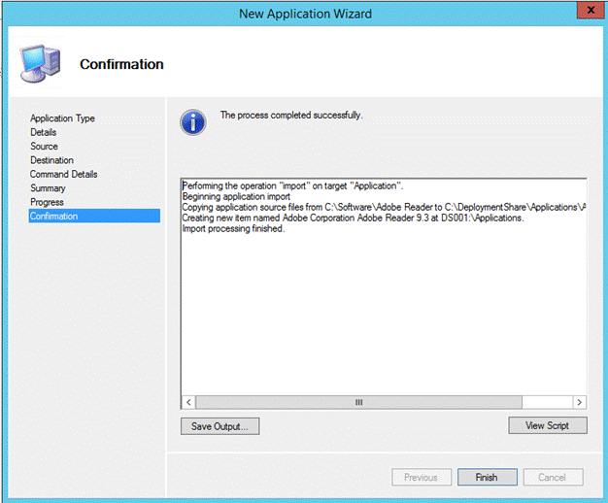Click the scroll left arrow in output log
The width and height of the screenshot is (608, 503).
(189, 402)
